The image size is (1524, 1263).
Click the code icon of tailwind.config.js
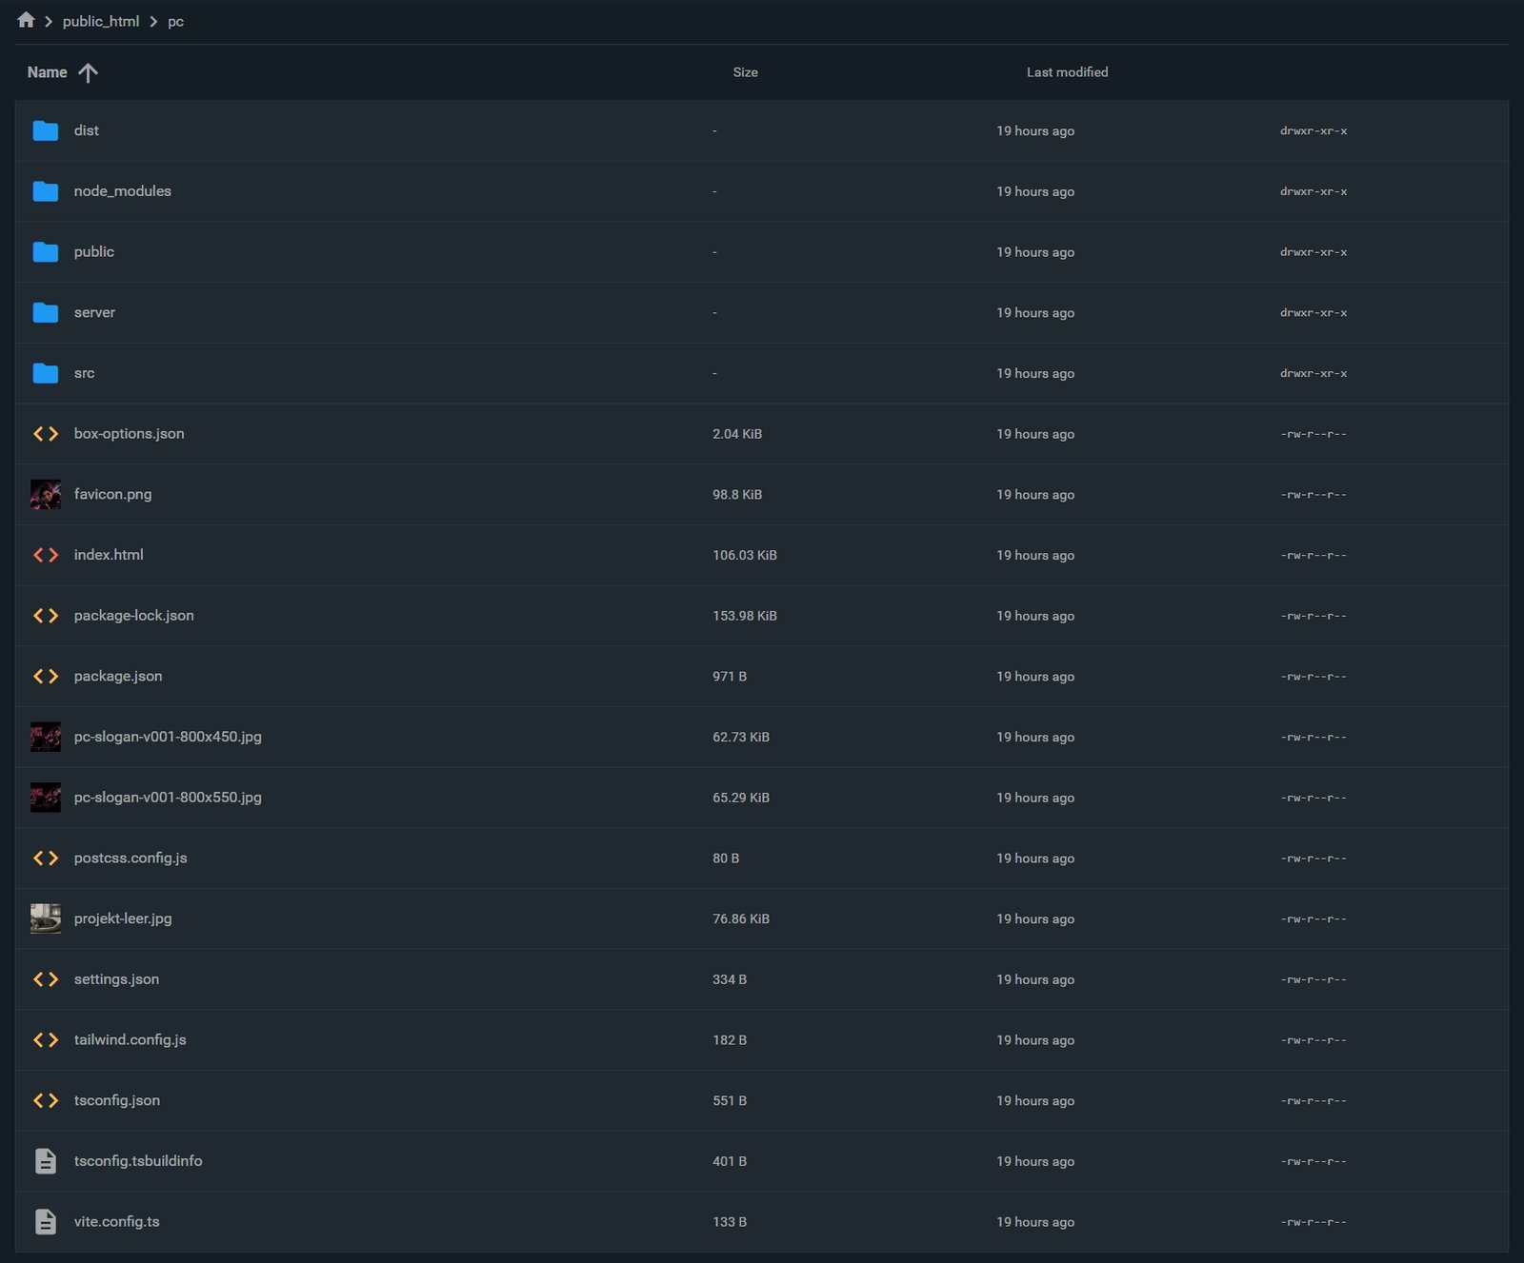(x=46, y=1039)
